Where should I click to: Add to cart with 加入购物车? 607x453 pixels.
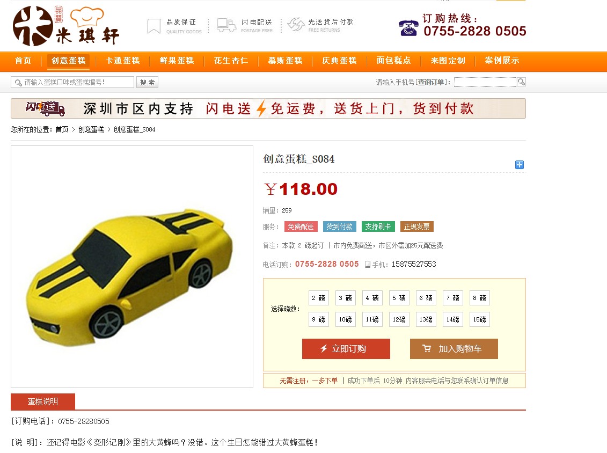(454, 349)
